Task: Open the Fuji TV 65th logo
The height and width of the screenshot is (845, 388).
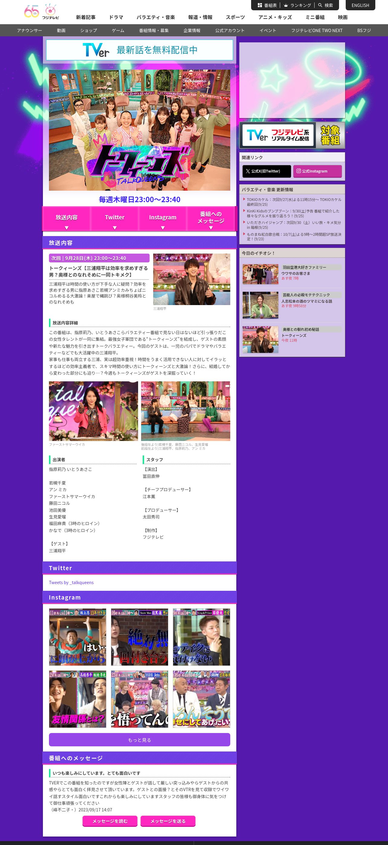Action: coord(41,12)
